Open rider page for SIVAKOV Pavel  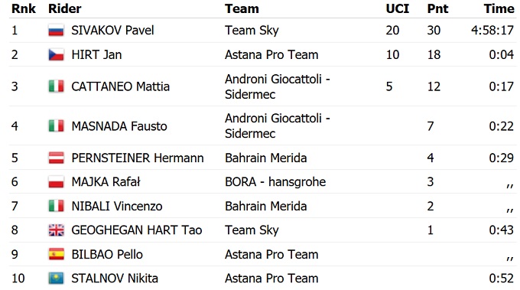pos(112,31)
